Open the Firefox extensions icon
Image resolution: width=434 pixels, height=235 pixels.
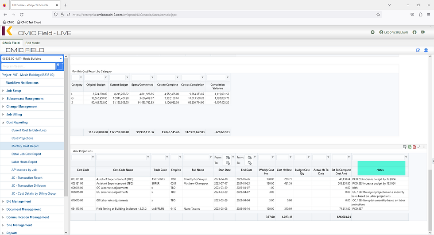420,15
